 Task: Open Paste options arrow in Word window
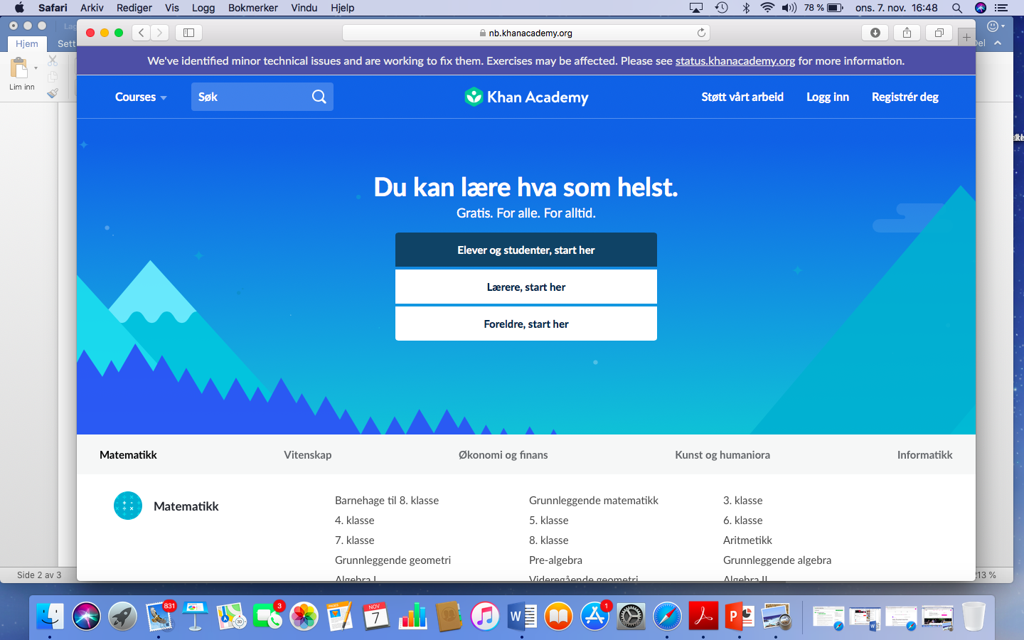36,68
